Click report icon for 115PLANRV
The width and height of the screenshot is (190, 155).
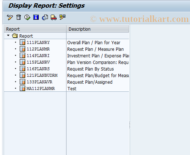click(x=22, y=62)
